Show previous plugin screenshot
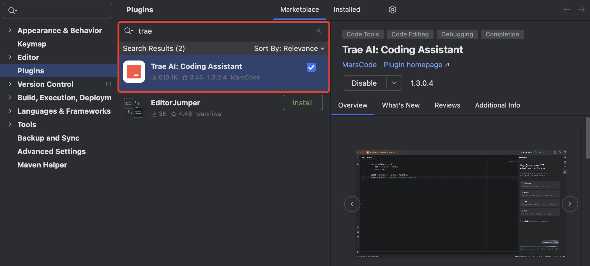The image size is (590, 266). coord(352,204)
